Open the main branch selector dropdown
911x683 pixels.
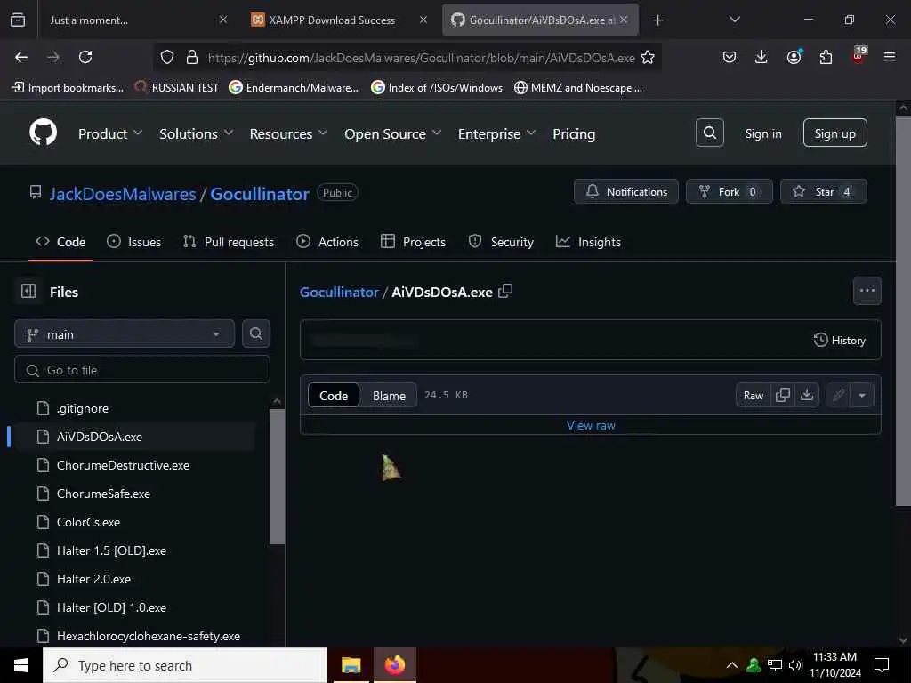[x=125, y=334]
